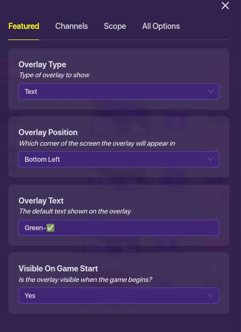241x332 pixels.
Task: Click the chevron arrow in Overlay Type field
Action: tap(210, 91)
